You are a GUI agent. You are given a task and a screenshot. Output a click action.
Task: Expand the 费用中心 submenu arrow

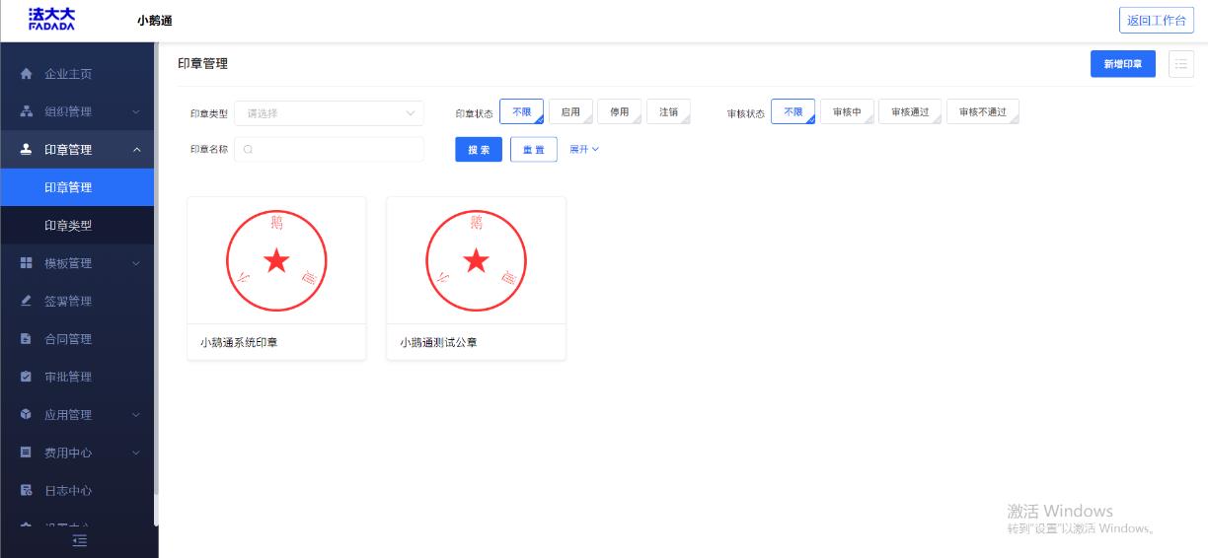pos(136,453)
